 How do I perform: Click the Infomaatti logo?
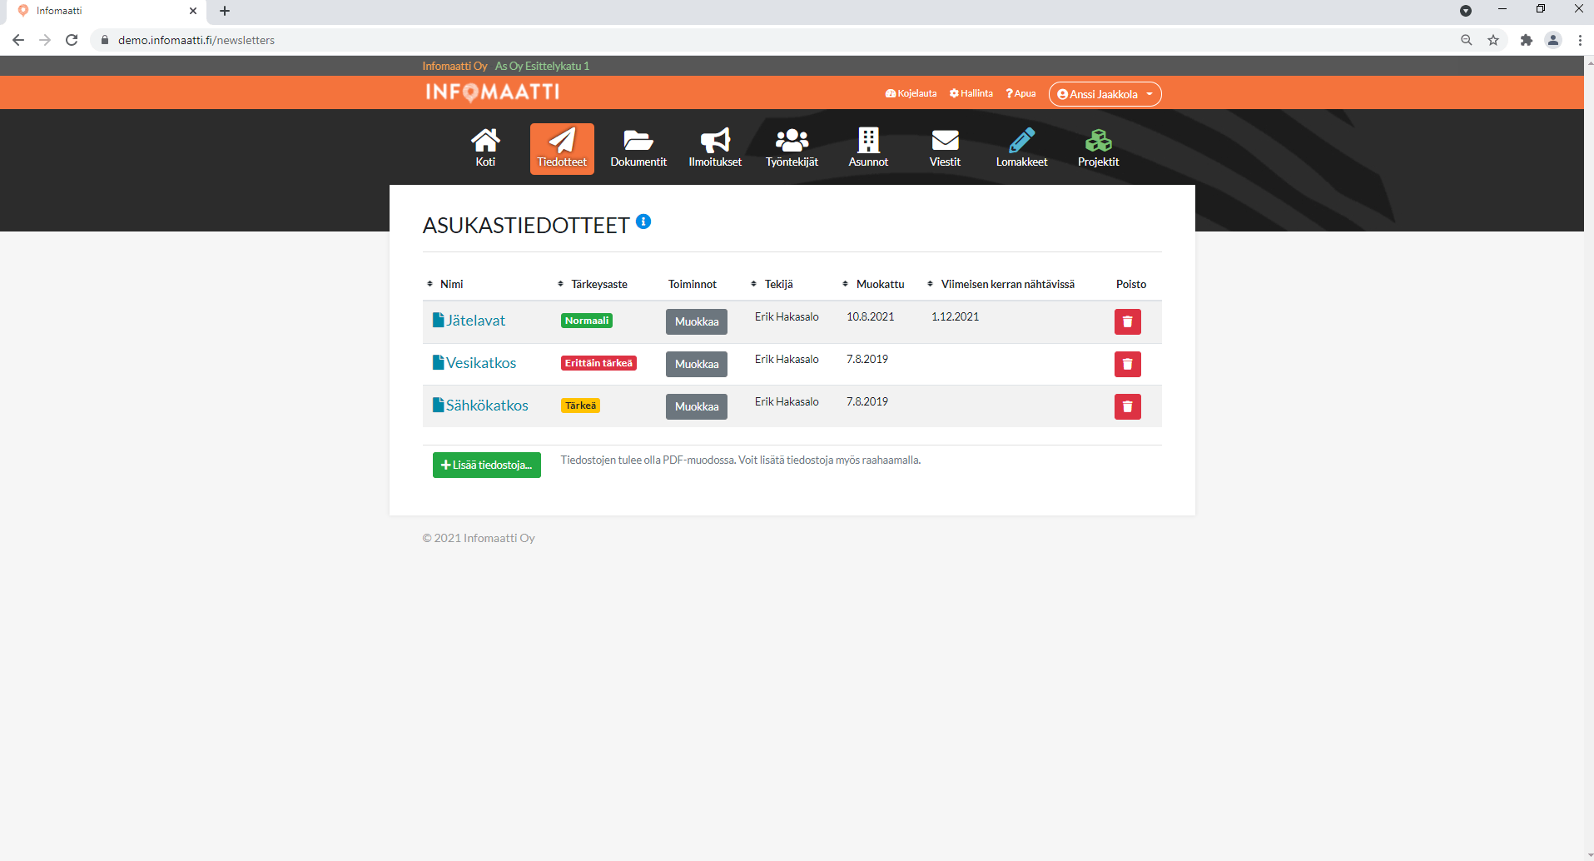pyautogui.click(x=493, y=92)
